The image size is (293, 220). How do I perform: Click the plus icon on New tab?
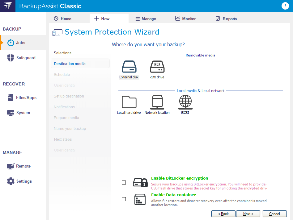pyautogui.click(x=97, y=18)
